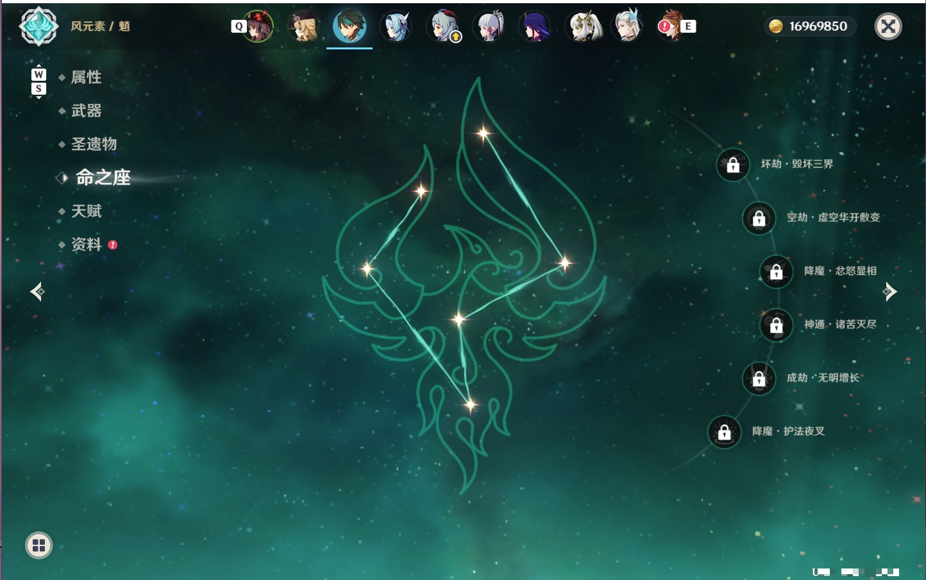Click the red exclamation badge on Tartaglia

(x=664, y=26)
